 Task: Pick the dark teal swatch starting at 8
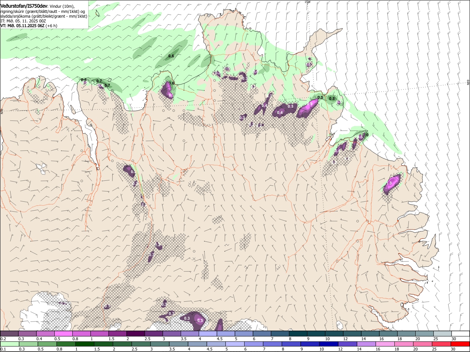point(298,334)
